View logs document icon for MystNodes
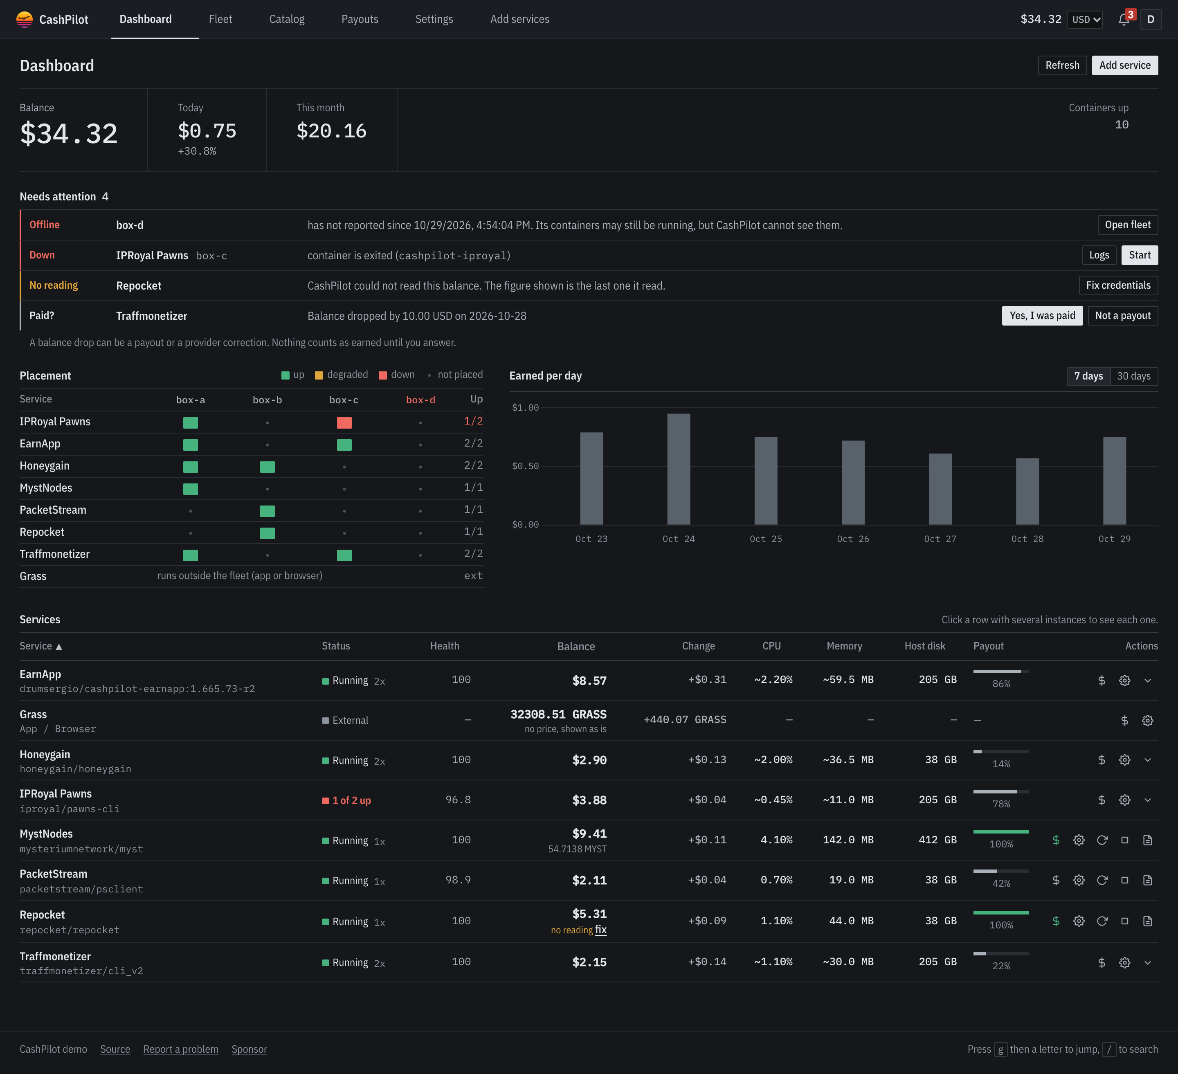The width and height of the screenshot is (1178, 1074). point(1148,840)
